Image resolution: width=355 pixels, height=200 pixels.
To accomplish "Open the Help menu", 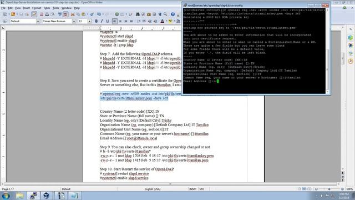I will (x=77, y=8).
